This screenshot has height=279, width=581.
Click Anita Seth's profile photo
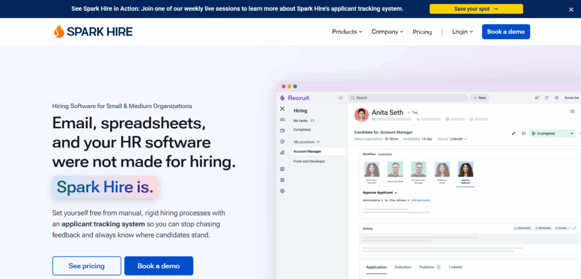click(x=361, y=115)
